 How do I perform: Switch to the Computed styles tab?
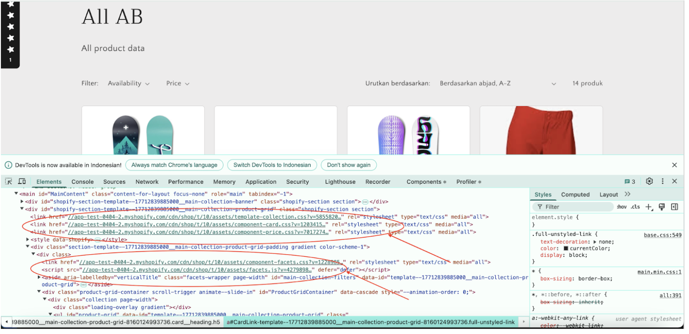[x=575, y=195]
